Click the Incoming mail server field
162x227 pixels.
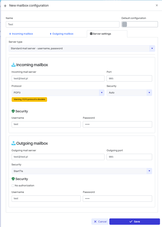[x=58, y=79]
